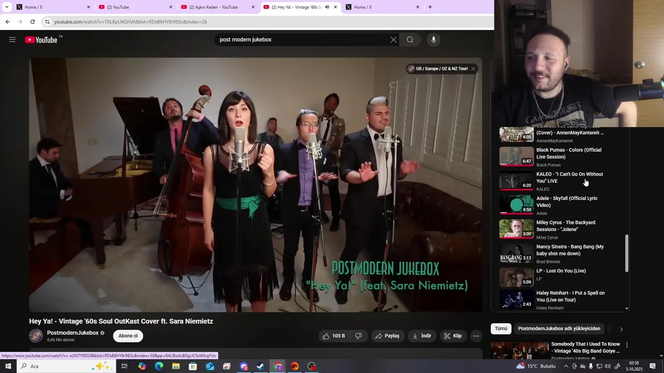This screenshot has width=664, height=373.
Task: Open Task View on the taskbar
Action: [x=125, y=366]
